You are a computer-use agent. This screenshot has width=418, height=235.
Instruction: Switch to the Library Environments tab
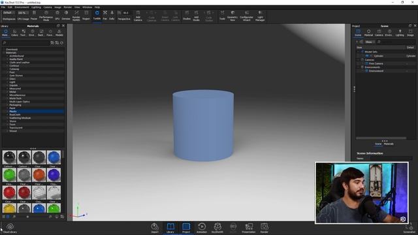pyautogui.click(x=31, y=33)
